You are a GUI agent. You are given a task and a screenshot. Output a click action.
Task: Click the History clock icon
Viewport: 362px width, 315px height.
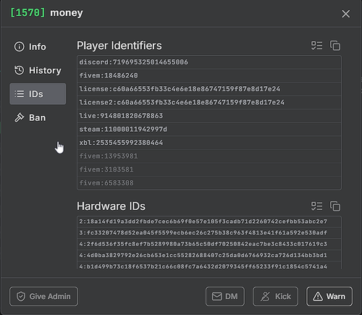tap(20, 70)
